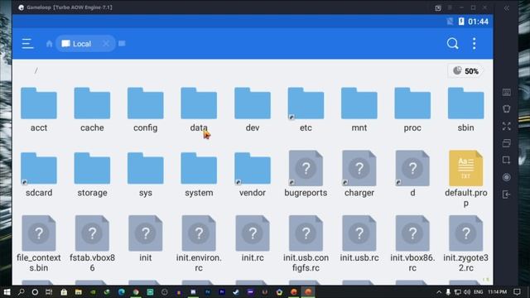Select the charger file
Viewport: 530px width, 298px height.
(359, 174)
